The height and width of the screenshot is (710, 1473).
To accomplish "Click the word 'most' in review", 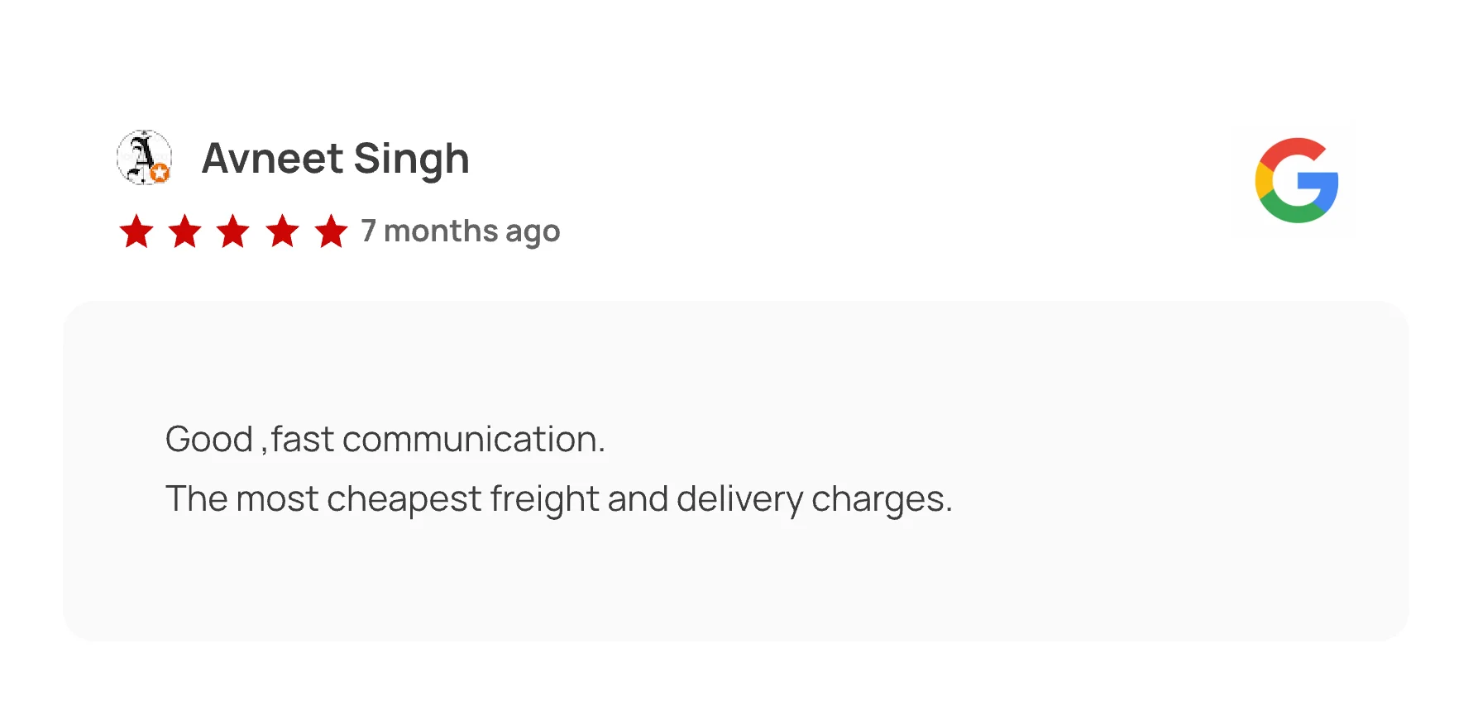I will tap(277, 499).
